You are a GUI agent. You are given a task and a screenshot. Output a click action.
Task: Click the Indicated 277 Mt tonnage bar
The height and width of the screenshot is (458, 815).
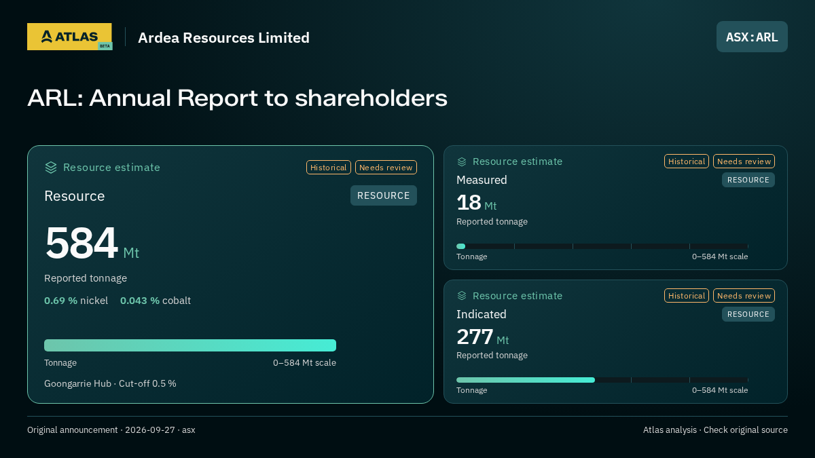[x=602, y=380]
